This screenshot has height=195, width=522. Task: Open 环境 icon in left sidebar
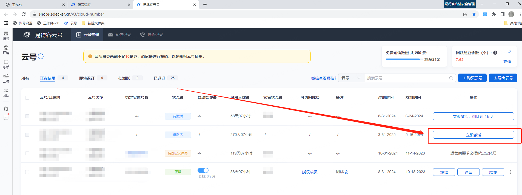click(x=6, y=50)
